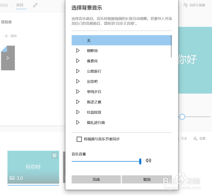
Task: Open the 自定义音频 custom audio option
Action: pyautogui.click(x=194, y=5)
